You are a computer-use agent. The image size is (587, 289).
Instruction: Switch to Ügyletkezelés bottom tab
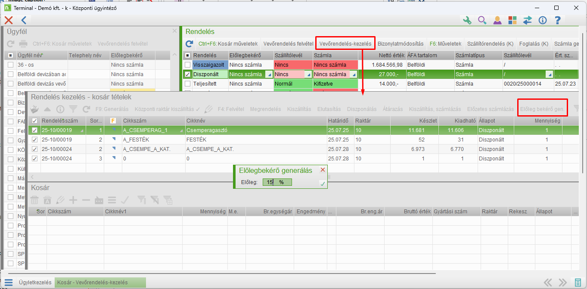[35, 283]
